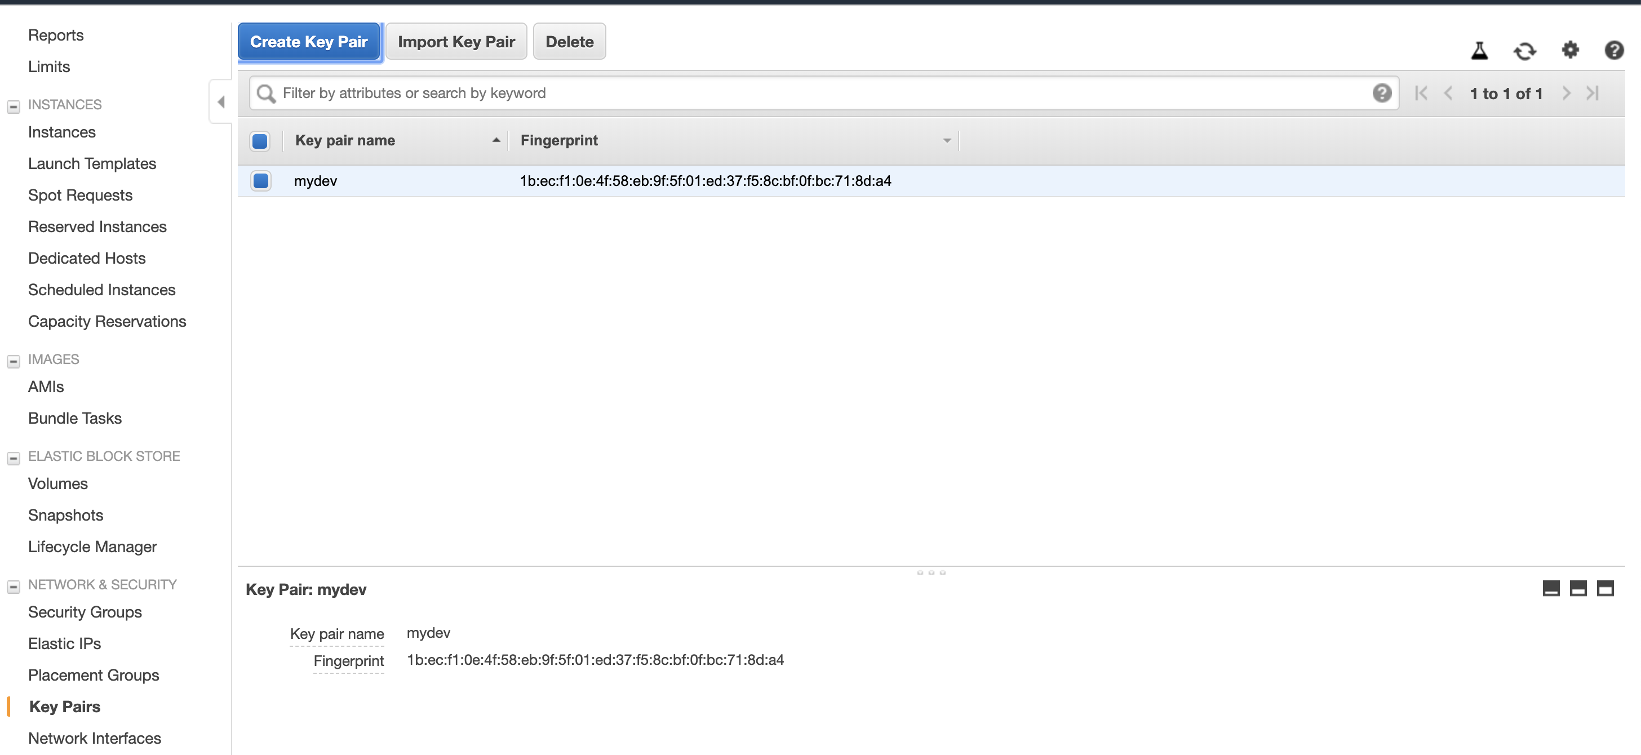
Task: Collapse the ELASTIC BLOCK STORE section
Action: point(14,458)
